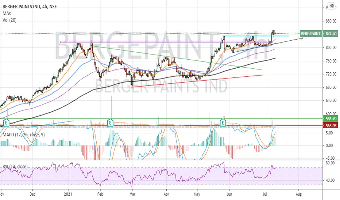
Task: Click the May label on time axis
Action: [197, 195]
